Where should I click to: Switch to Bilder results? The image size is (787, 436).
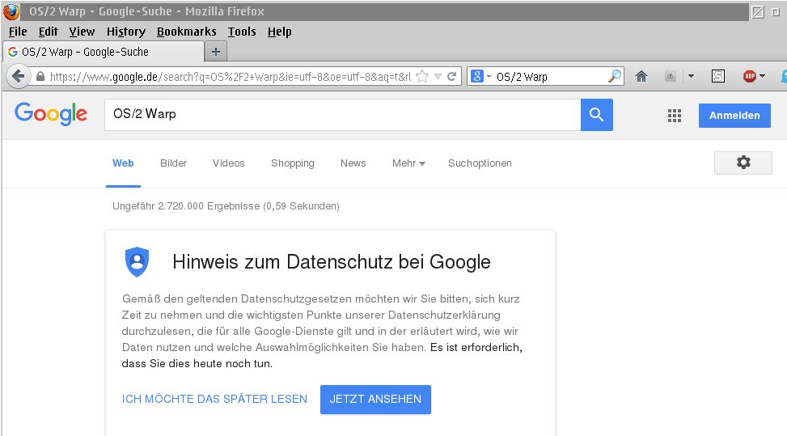pos(174,163)
